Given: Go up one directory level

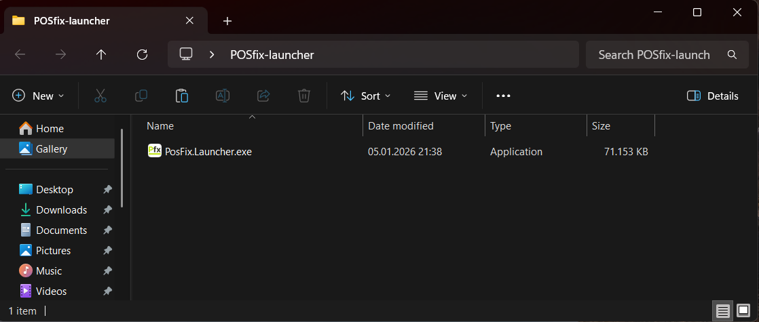Looking at the screenshot, I should 101,55.
